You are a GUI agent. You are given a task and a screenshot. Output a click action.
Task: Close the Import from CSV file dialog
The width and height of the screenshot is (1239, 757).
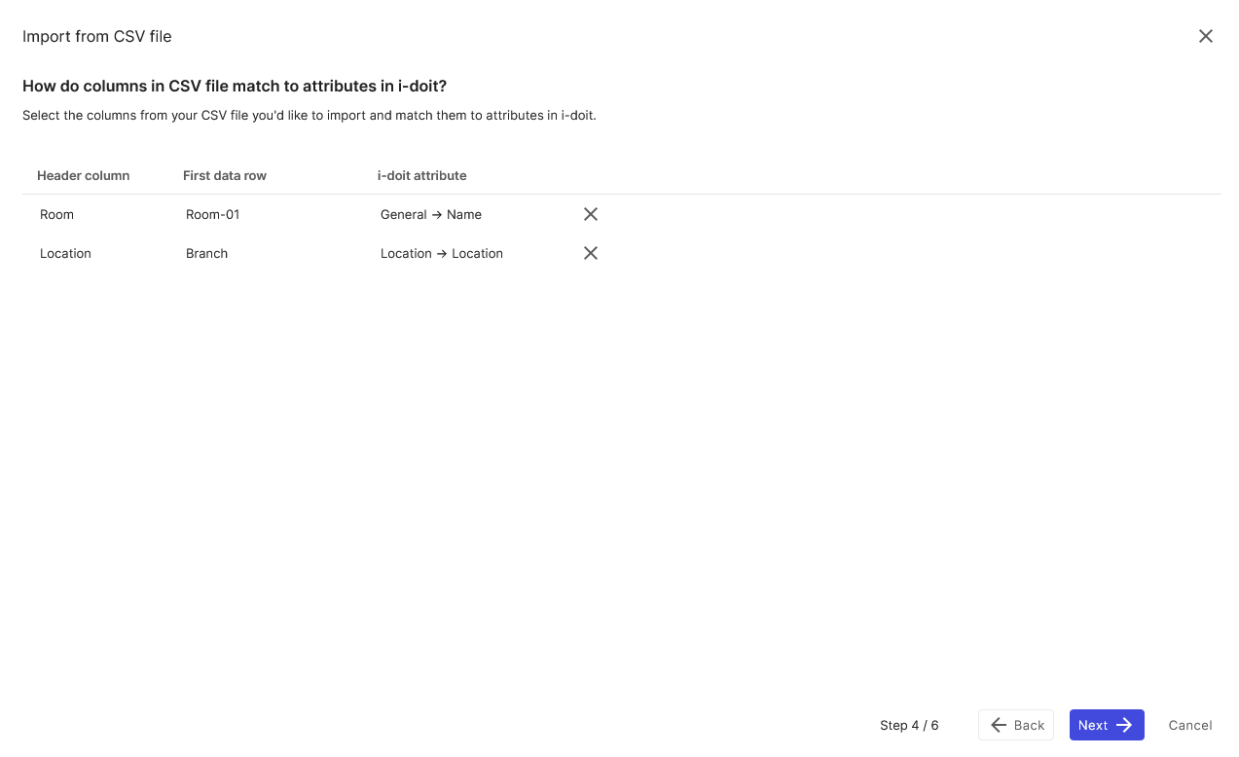tap(1206, 36)
